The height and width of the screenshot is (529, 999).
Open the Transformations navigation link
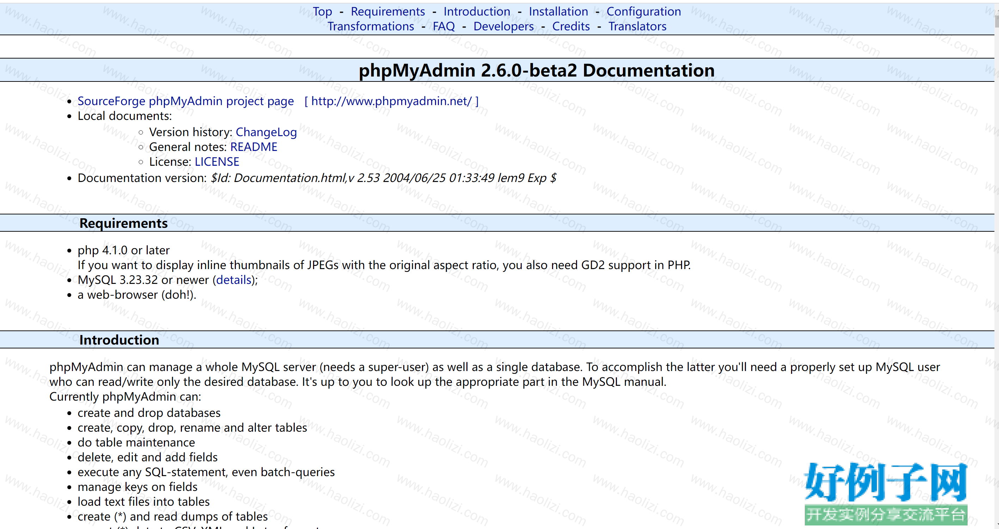coord(371,26)
